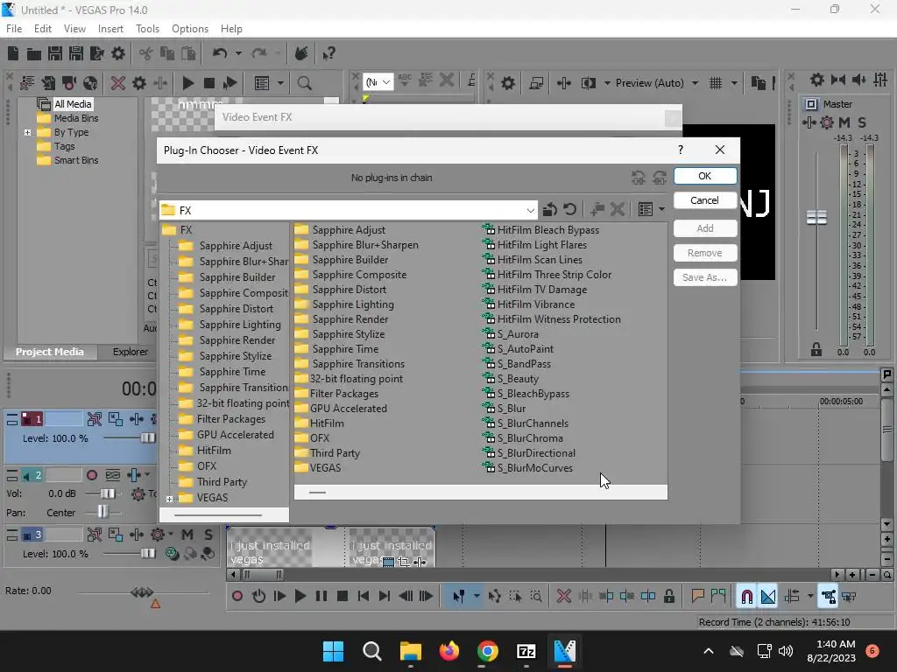The image size is (897, 672).
Task: Open overlays grid dropdown arrow
Action: pos(734,83)
